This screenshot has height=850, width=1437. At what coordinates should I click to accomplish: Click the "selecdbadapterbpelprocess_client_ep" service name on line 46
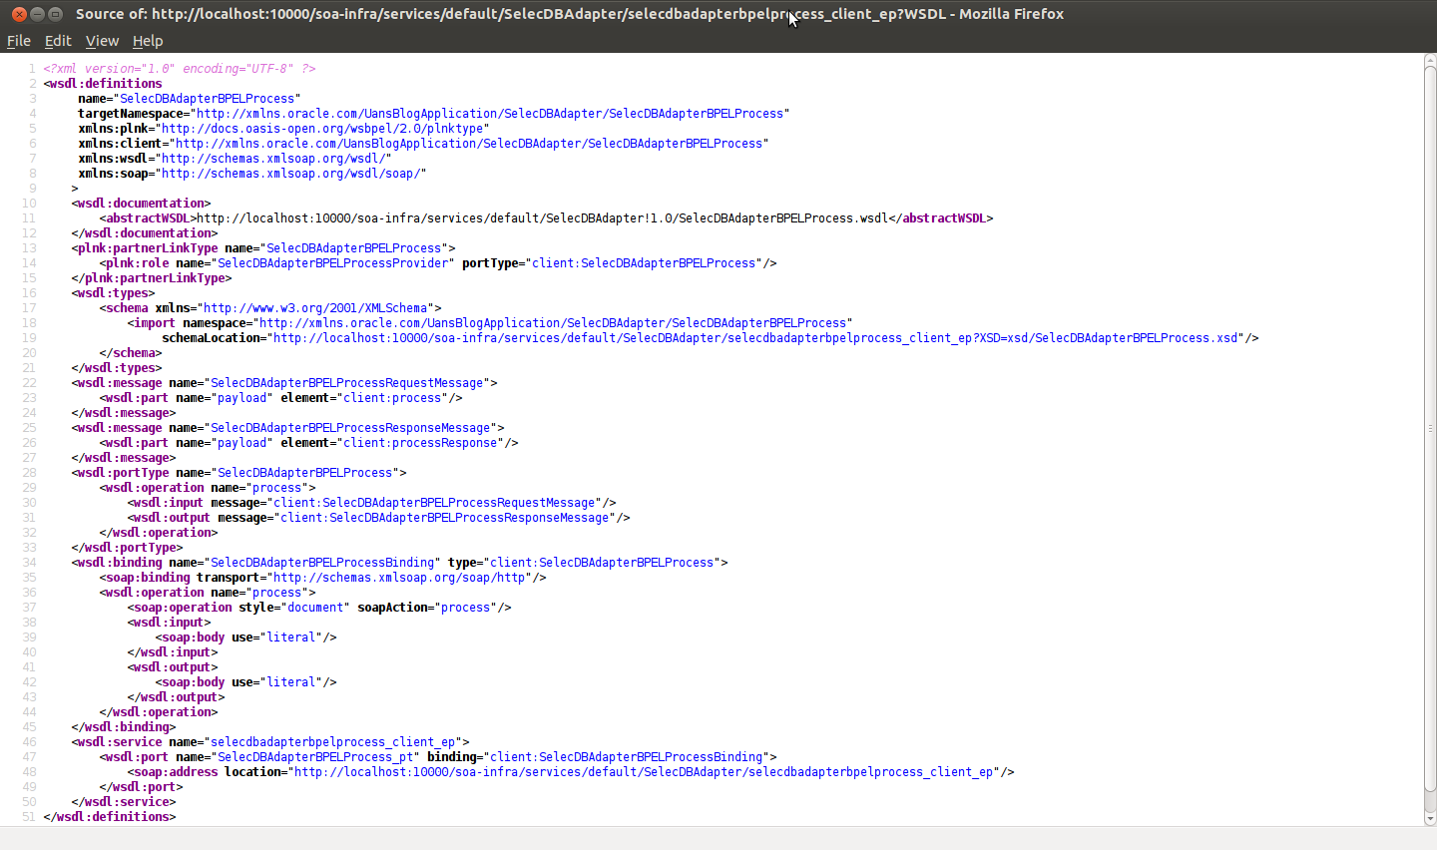point(333,742)
